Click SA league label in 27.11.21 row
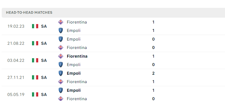This screenshot has width=225, height=101. tap(44, 77)
